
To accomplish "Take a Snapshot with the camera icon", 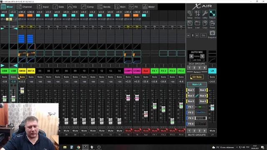I will [212, 33].
